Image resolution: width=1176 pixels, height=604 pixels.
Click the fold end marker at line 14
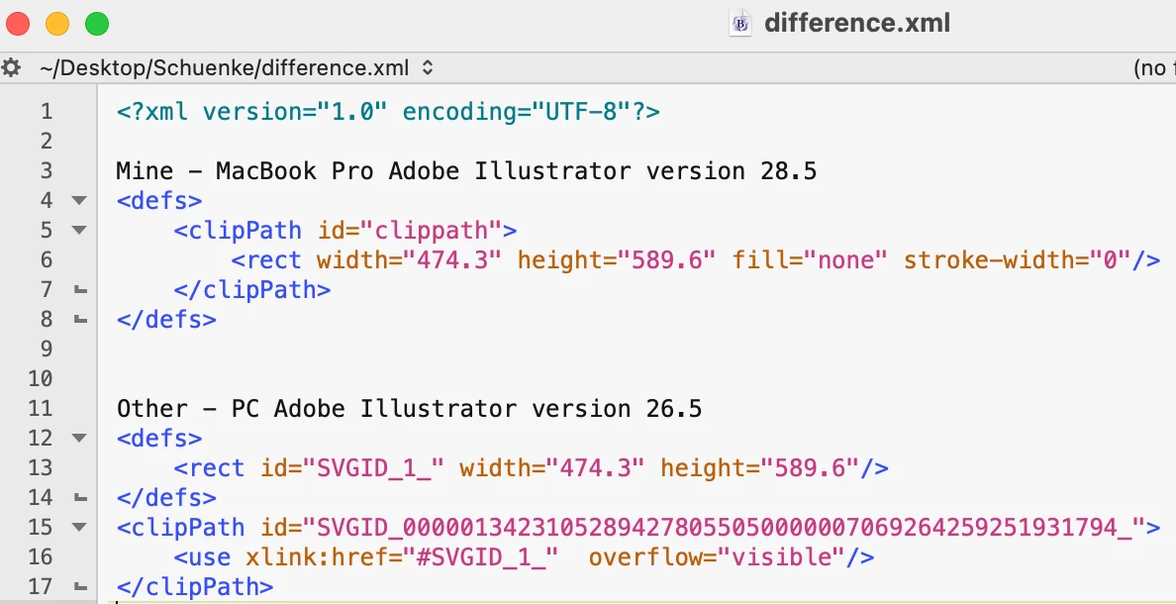coord(80,498)
